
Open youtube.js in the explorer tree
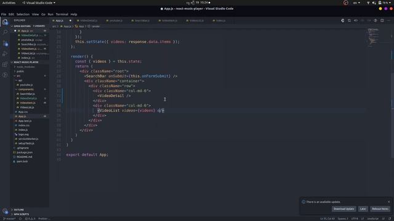click(x=26, y=85)
